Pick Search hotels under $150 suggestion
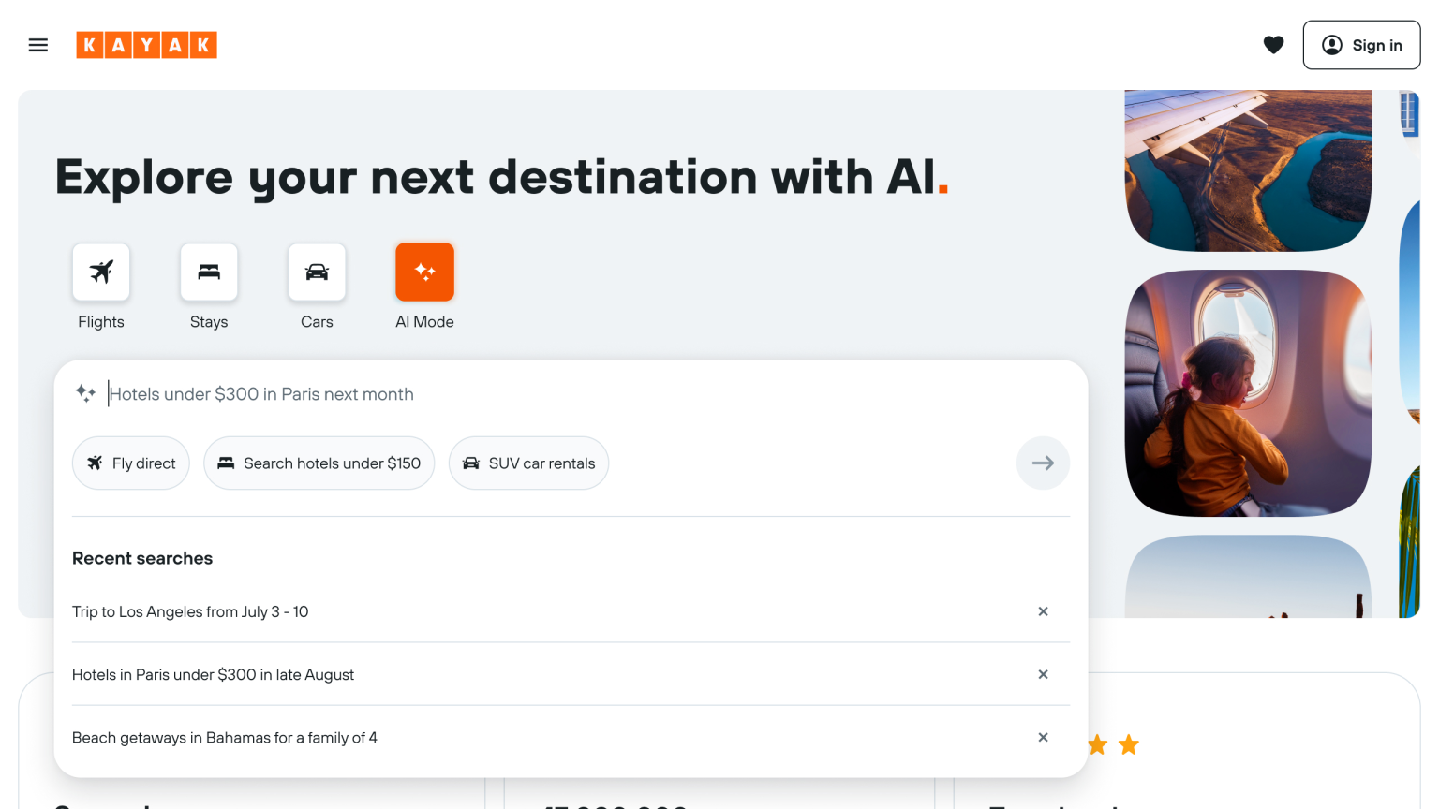 click(x=319, y=463)
